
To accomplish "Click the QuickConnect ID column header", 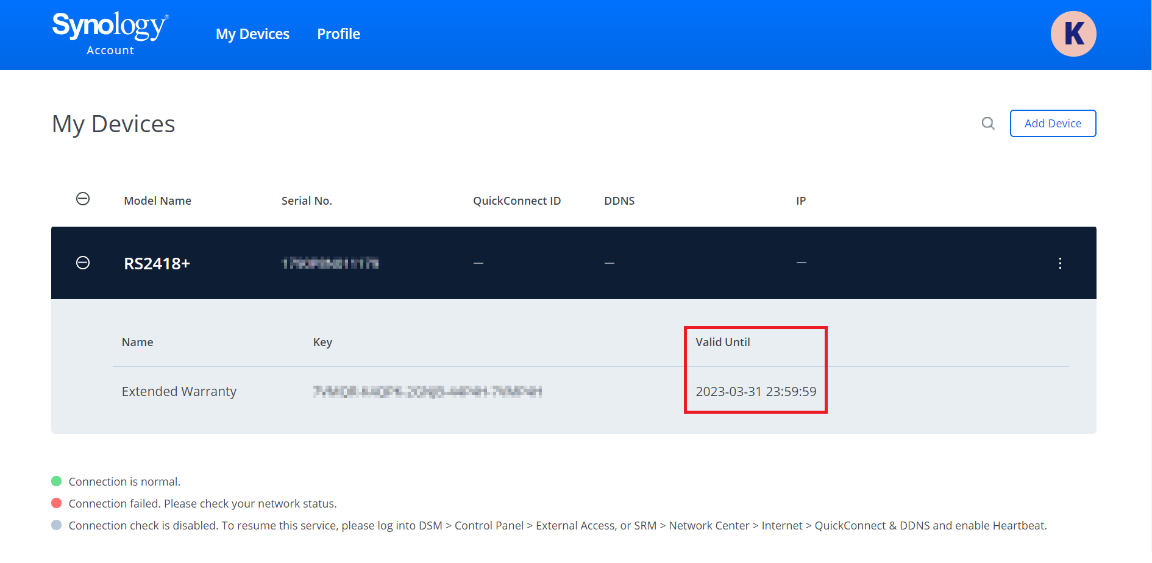I will point(516,201).
